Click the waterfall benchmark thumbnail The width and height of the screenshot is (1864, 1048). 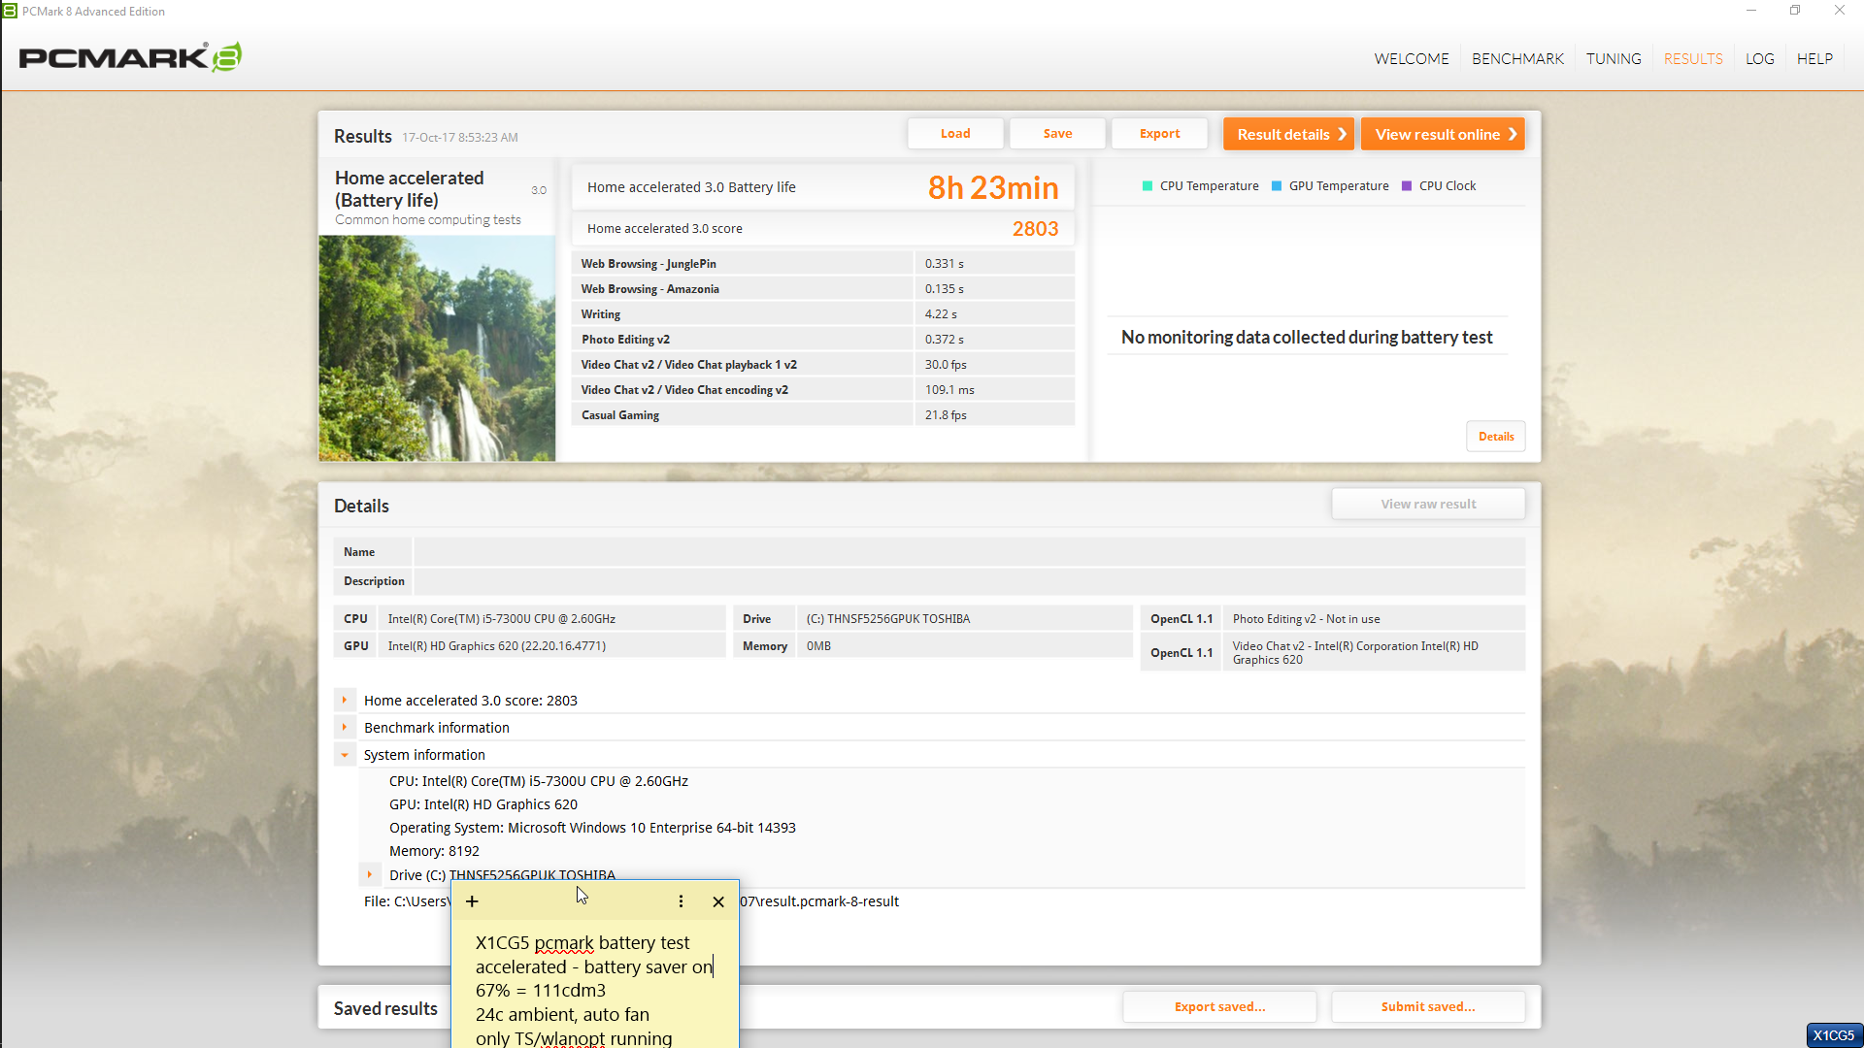pyautogui.click(x=437, y=348)
